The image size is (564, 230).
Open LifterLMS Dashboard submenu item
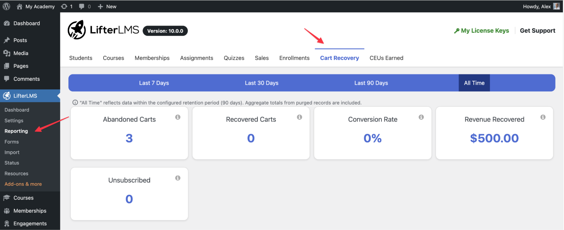[17, 110]
